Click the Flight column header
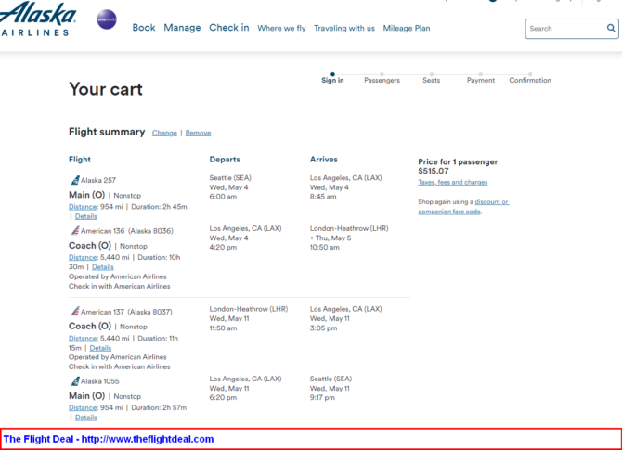This screenshot has width=622, height=450. pyautogui.click(x=80, y=160)
